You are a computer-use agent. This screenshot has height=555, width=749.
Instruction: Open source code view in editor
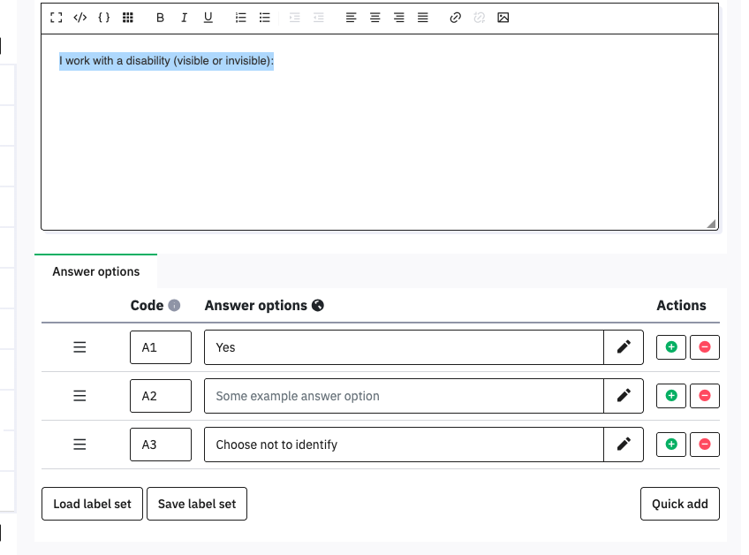[80, 18]
